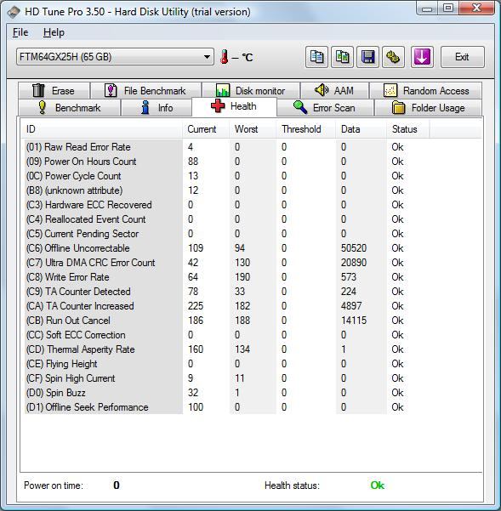Select the (09) Power On Hours Count row
This screenshot has height=511, width=501.
point(227,162)
